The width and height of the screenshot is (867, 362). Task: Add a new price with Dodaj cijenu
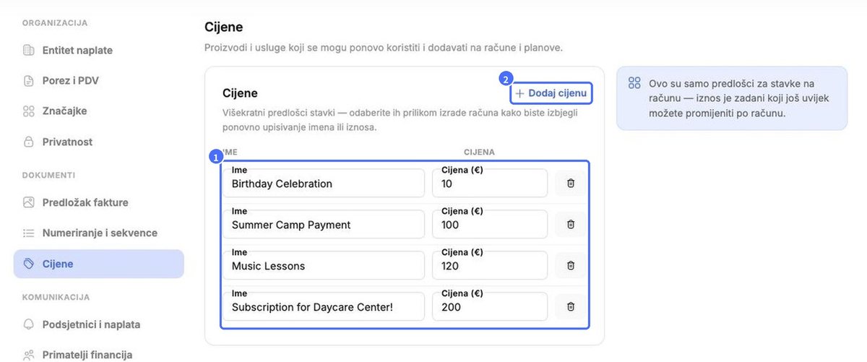pyautogui.click(x=552, y=94)
